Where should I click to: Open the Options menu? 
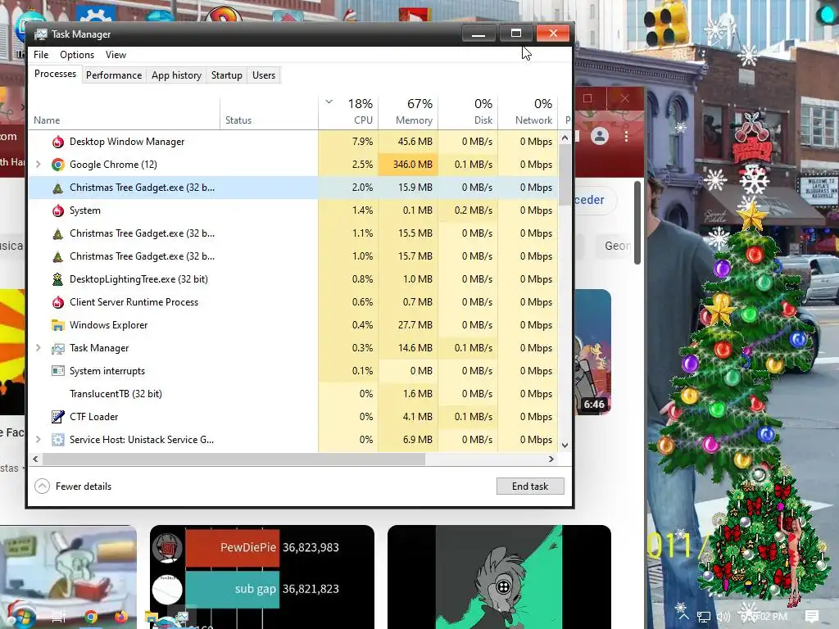click(x=77, y=55)
